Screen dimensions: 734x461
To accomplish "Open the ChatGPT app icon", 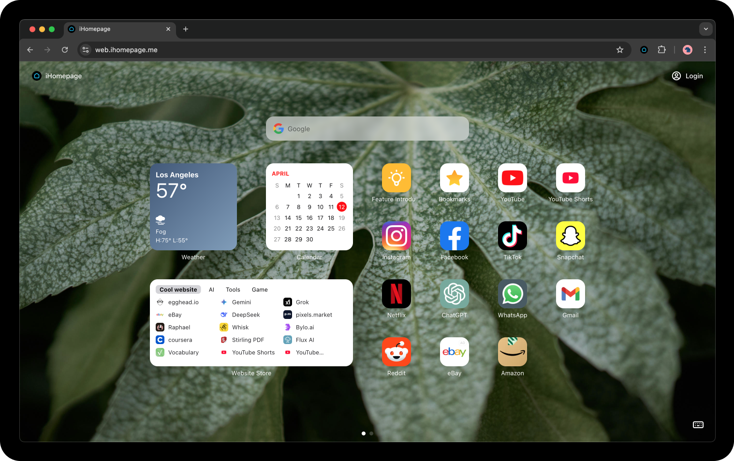I will (x=455, y=294).
